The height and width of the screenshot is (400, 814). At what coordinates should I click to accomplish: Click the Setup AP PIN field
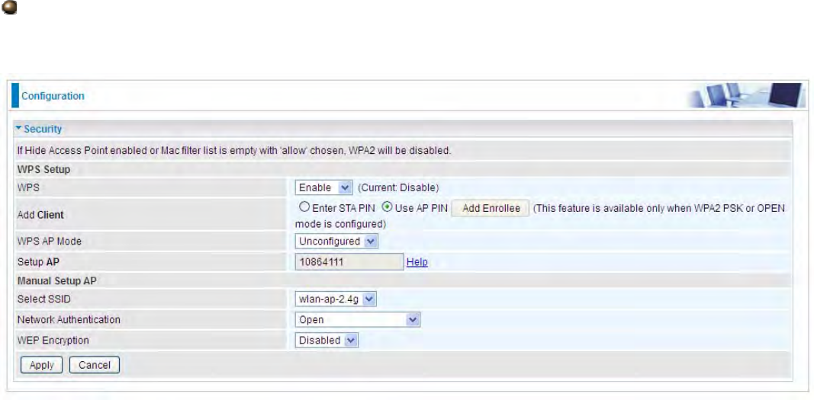click(x=349, y=262)
